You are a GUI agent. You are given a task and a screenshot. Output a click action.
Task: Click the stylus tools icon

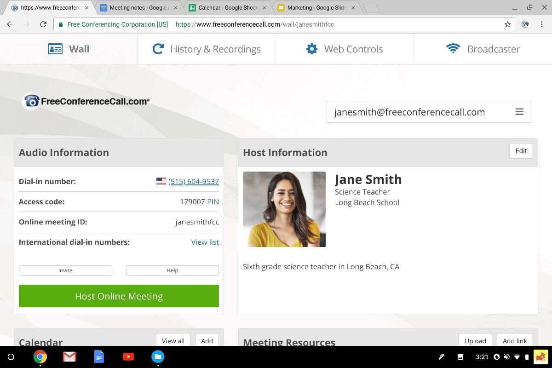(441, 357)
